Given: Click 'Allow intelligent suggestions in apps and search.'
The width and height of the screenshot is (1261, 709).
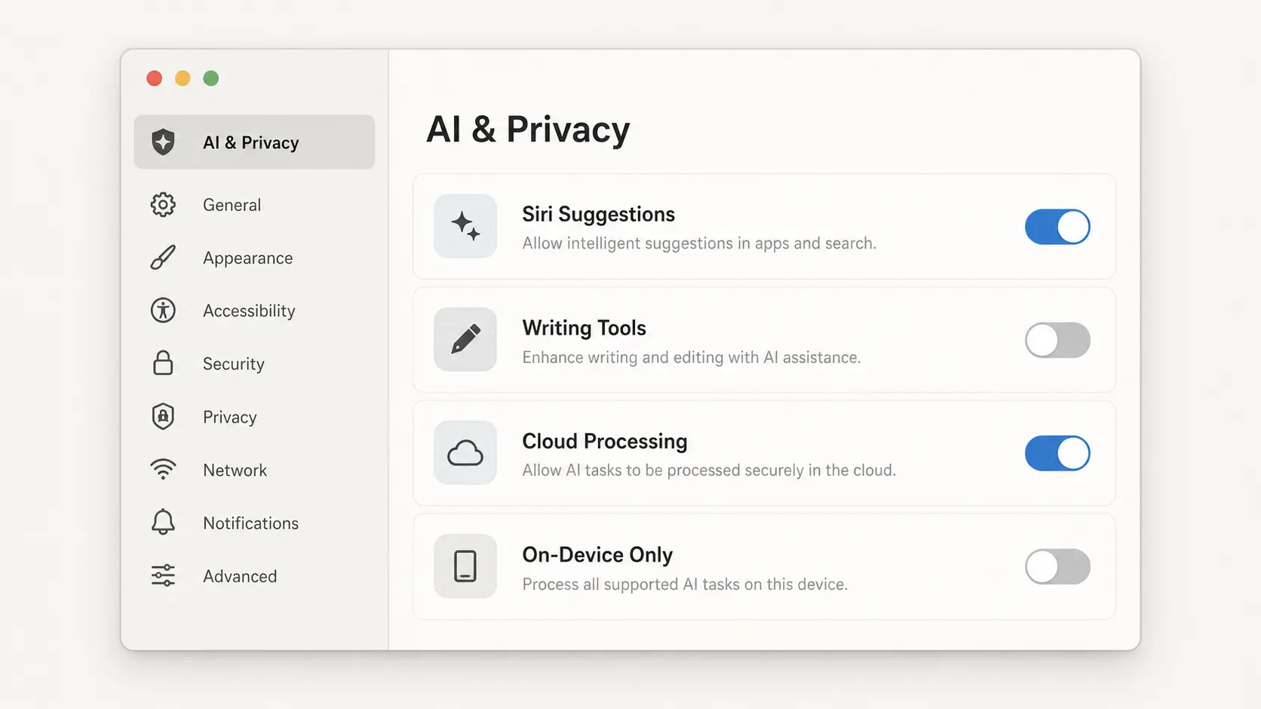Looking at the screenshot, I should (699, 243).
